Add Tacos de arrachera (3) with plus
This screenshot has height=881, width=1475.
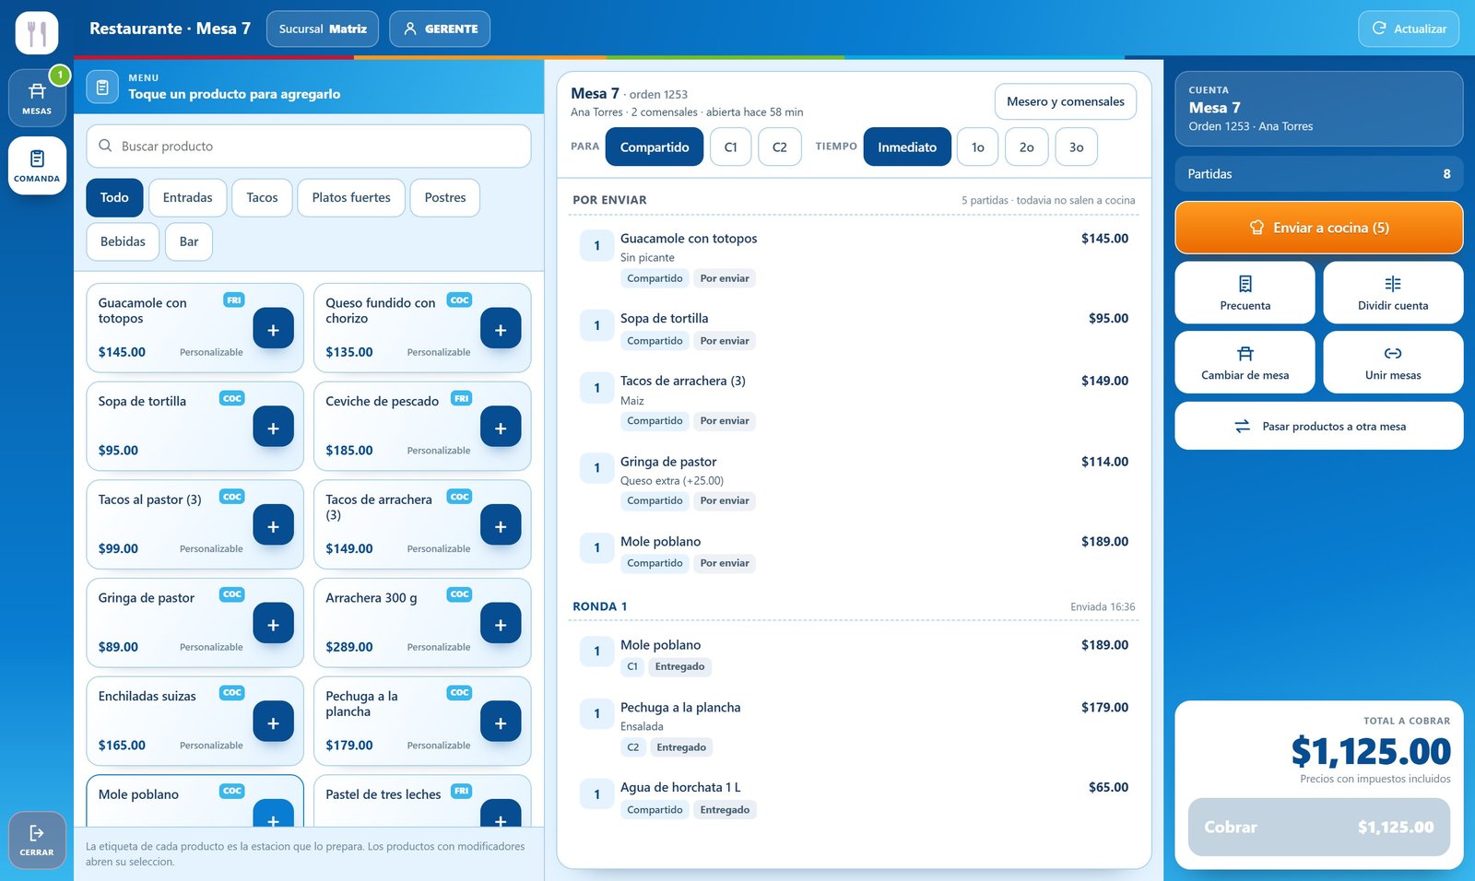(x=501, y=525)
